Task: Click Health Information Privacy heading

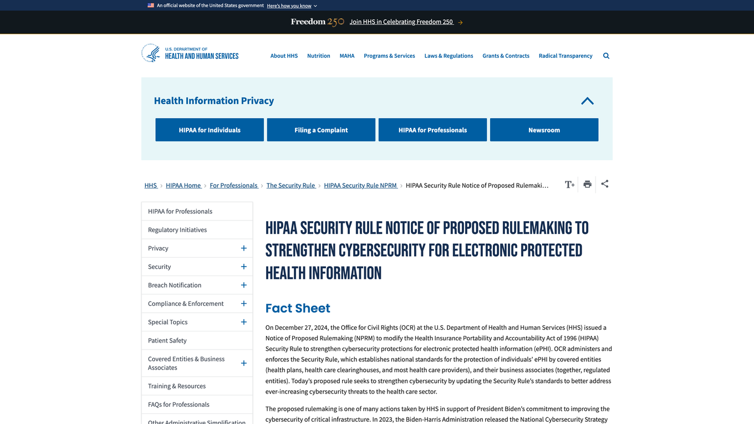Action: 214,101
